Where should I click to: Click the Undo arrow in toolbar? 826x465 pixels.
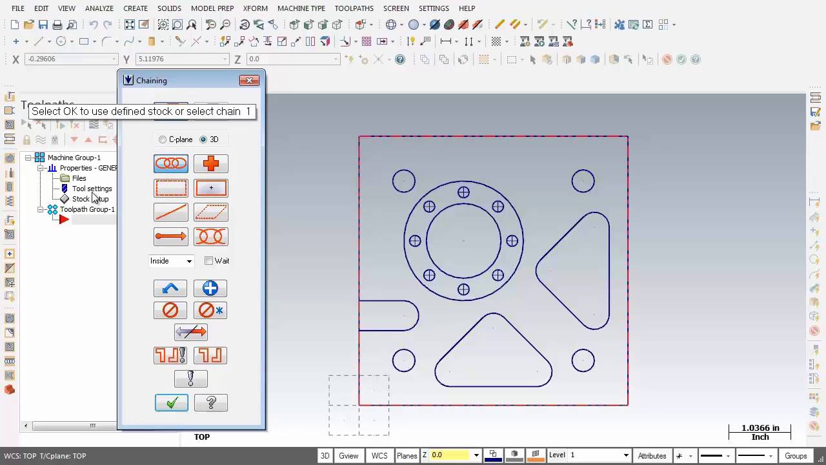94,25
